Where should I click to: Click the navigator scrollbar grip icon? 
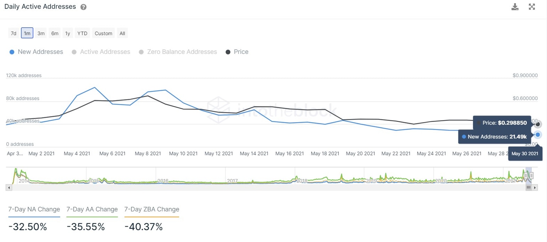tap(529, 187)
